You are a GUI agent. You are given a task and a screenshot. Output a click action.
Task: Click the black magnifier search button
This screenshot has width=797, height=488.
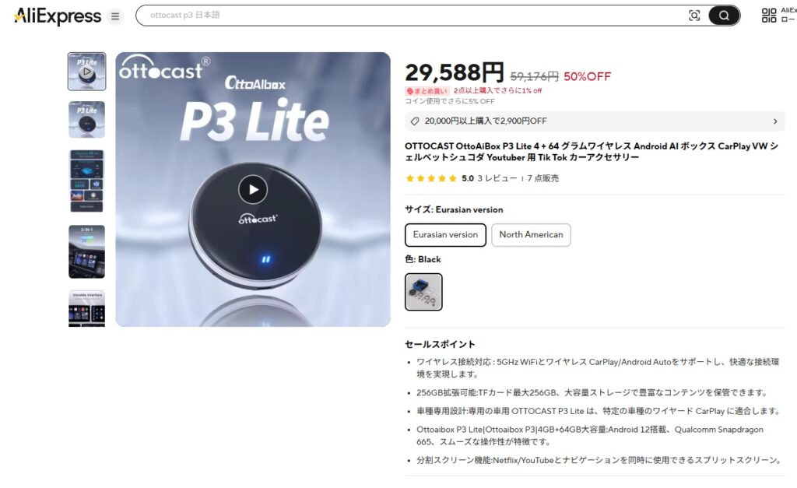(724, 16)
